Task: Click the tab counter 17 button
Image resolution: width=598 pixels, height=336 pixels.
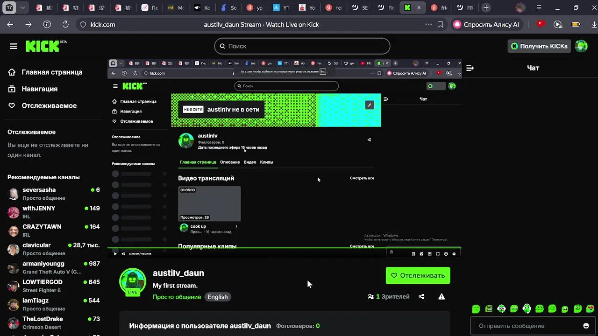Action: 9,8
